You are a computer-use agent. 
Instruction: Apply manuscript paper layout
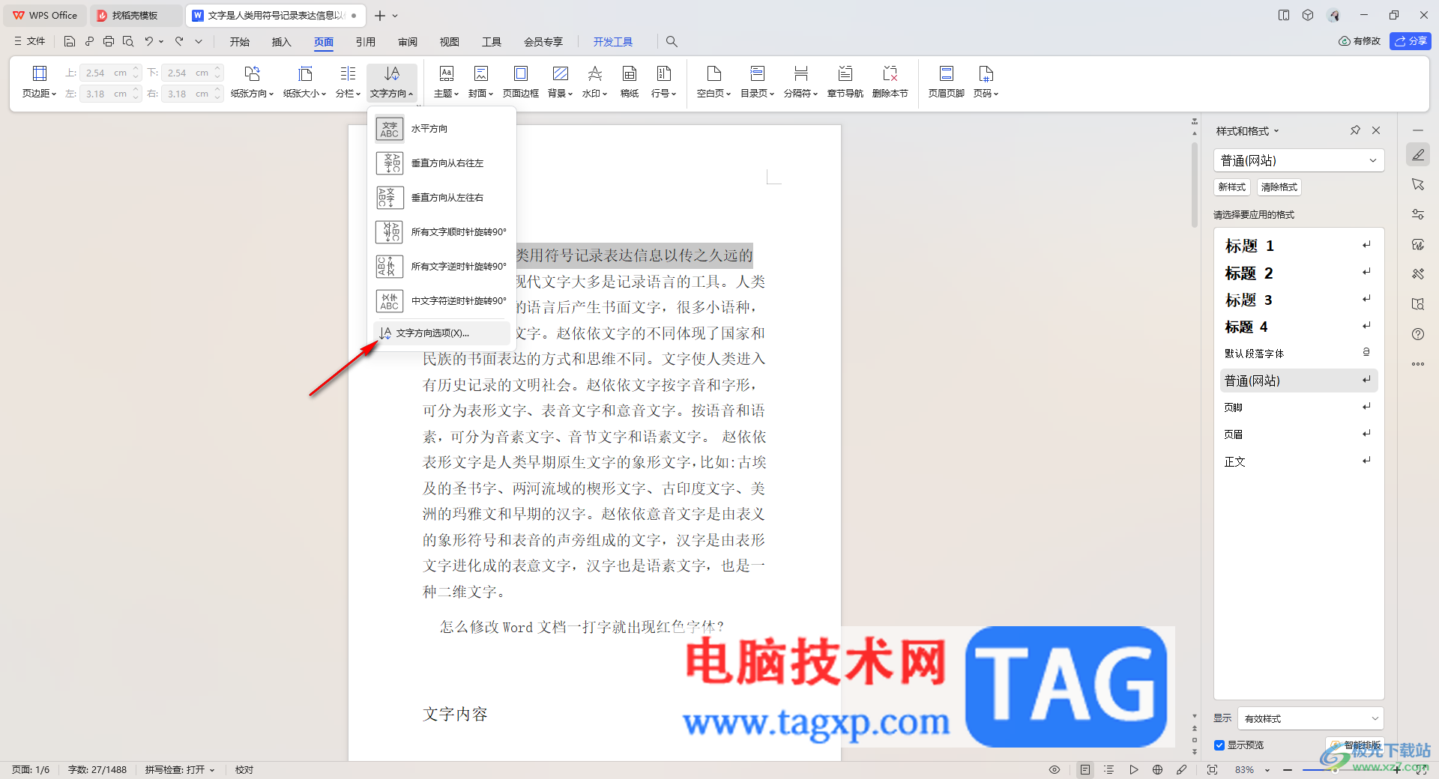(630, 82)
